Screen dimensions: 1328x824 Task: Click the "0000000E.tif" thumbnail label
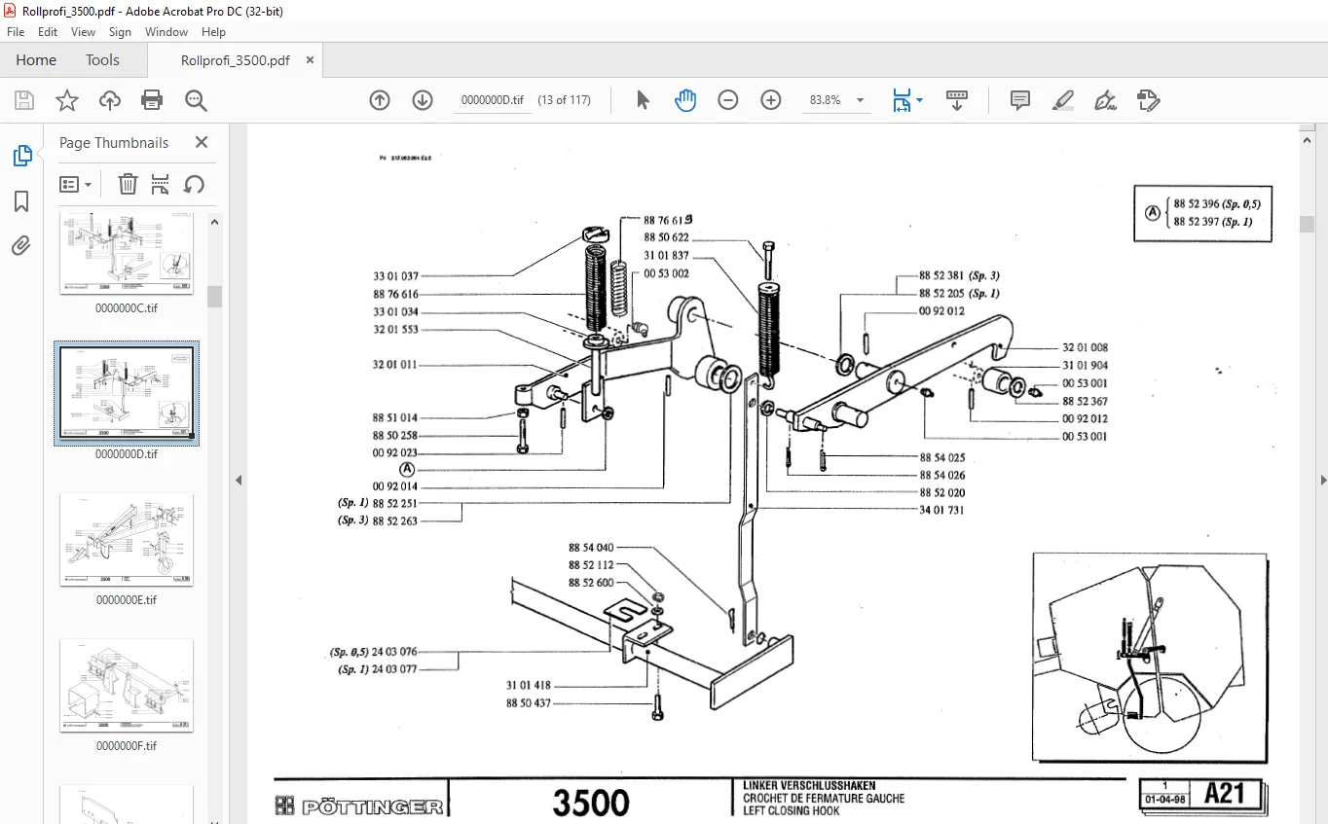(127, 600)
